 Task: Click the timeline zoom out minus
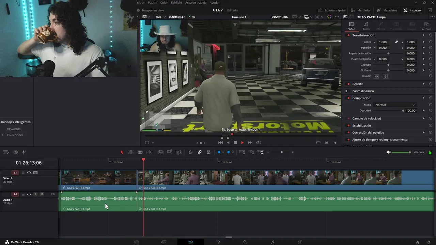pyautogui.click(x=268, y=152)
